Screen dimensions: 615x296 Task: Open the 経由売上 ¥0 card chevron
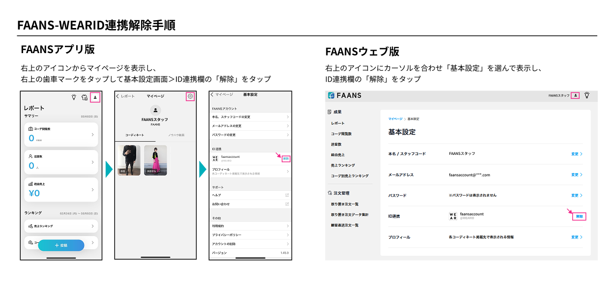(92, 189)
